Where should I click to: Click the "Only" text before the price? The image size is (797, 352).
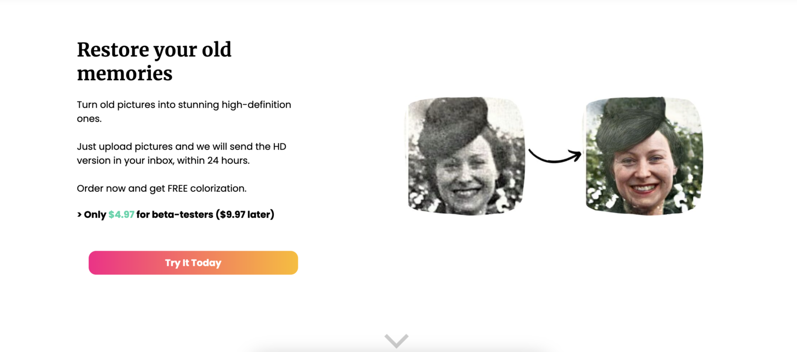pos(95,215)
